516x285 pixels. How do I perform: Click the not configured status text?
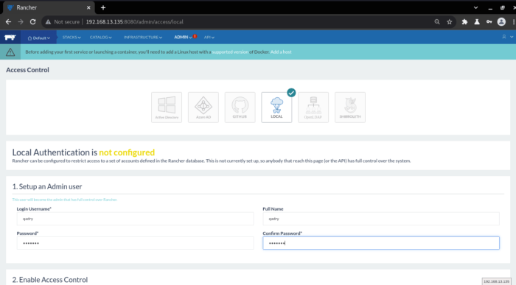[x=127, y=152]
